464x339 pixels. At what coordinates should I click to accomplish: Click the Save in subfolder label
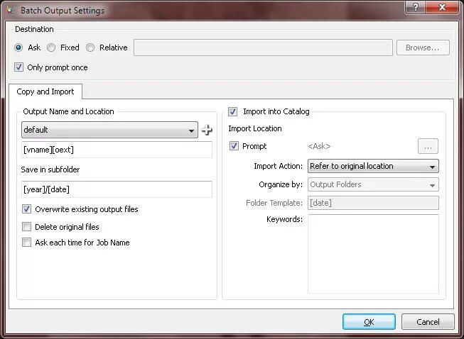pyautogui.click(x=50, y=169)
